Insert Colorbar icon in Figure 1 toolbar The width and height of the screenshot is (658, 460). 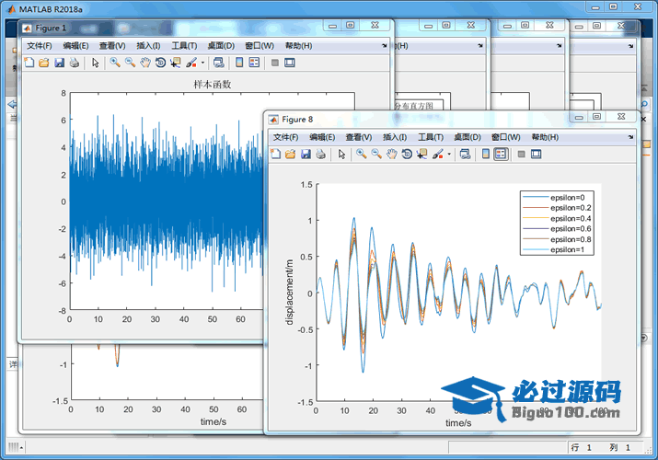[x=239, y=63]
